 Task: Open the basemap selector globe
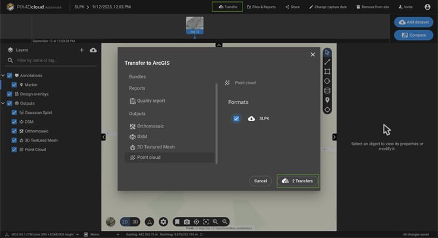(110, 222)
